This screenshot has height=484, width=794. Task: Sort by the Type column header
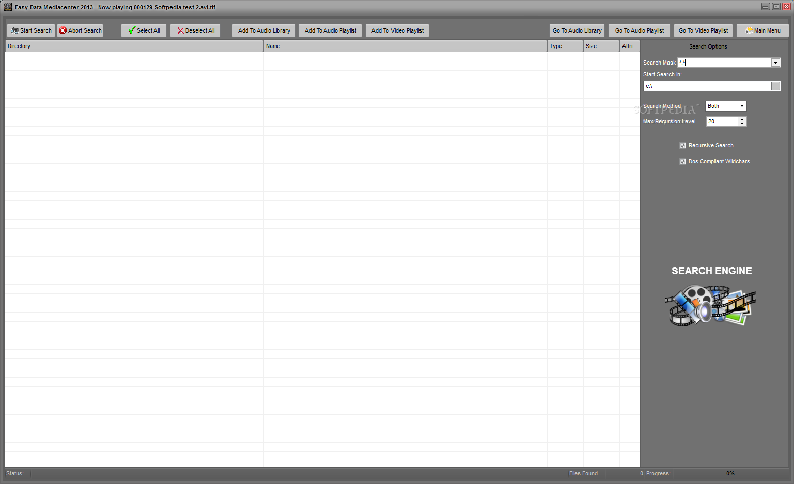(565, 46)
